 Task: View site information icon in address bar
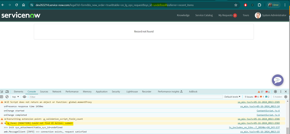(x=32, y=5)
